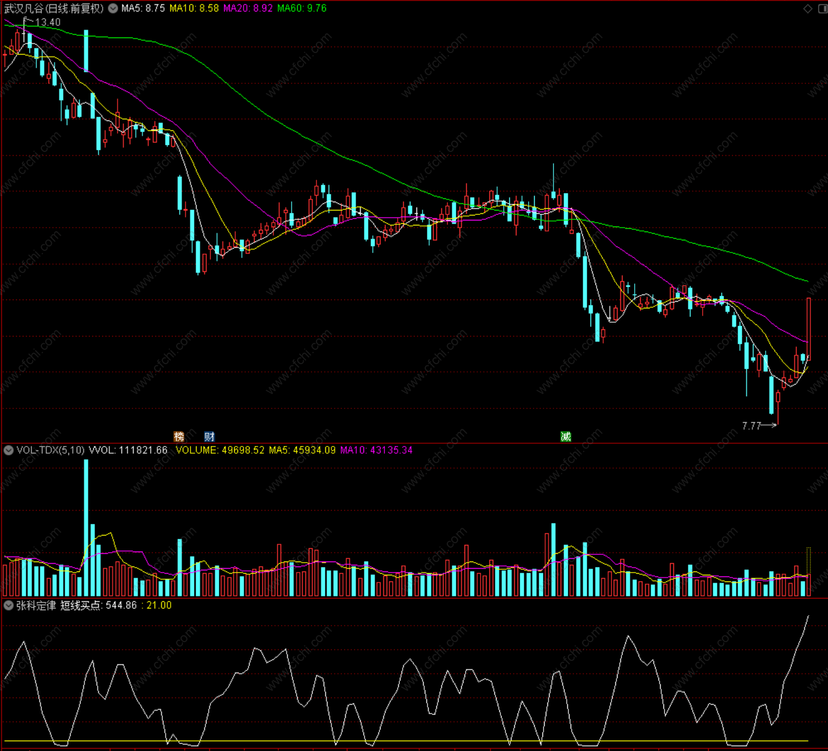828x751 pixels.
Task: Open 张科定律 indicator dropdown arrow
Action: pyautogui.click(x=8, y=606)
